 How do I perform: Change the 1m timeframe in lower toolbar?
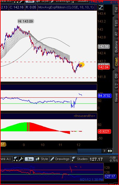click(x=29, y=159)
